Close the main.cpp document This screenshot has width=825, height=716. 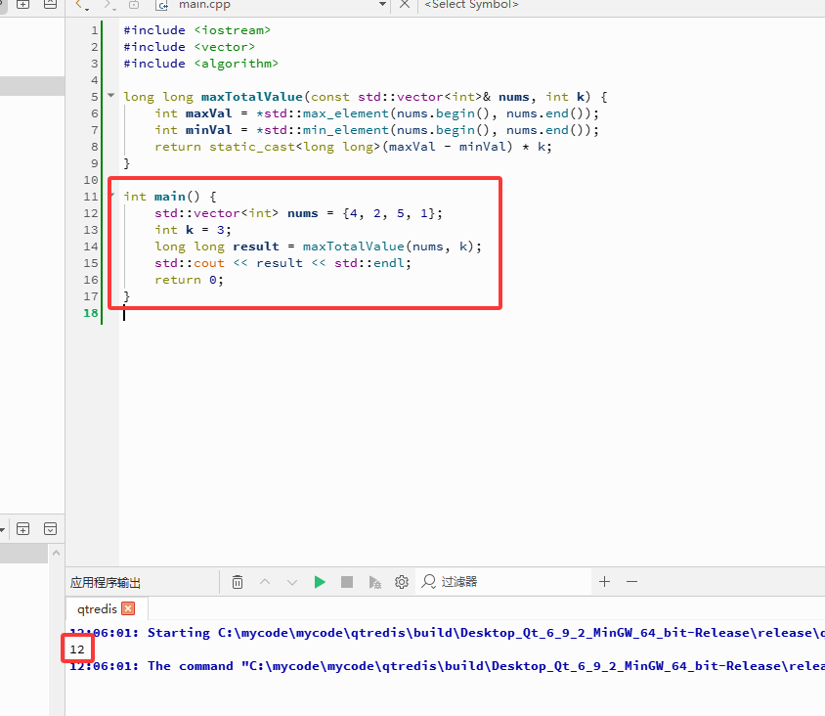(405, 5)
